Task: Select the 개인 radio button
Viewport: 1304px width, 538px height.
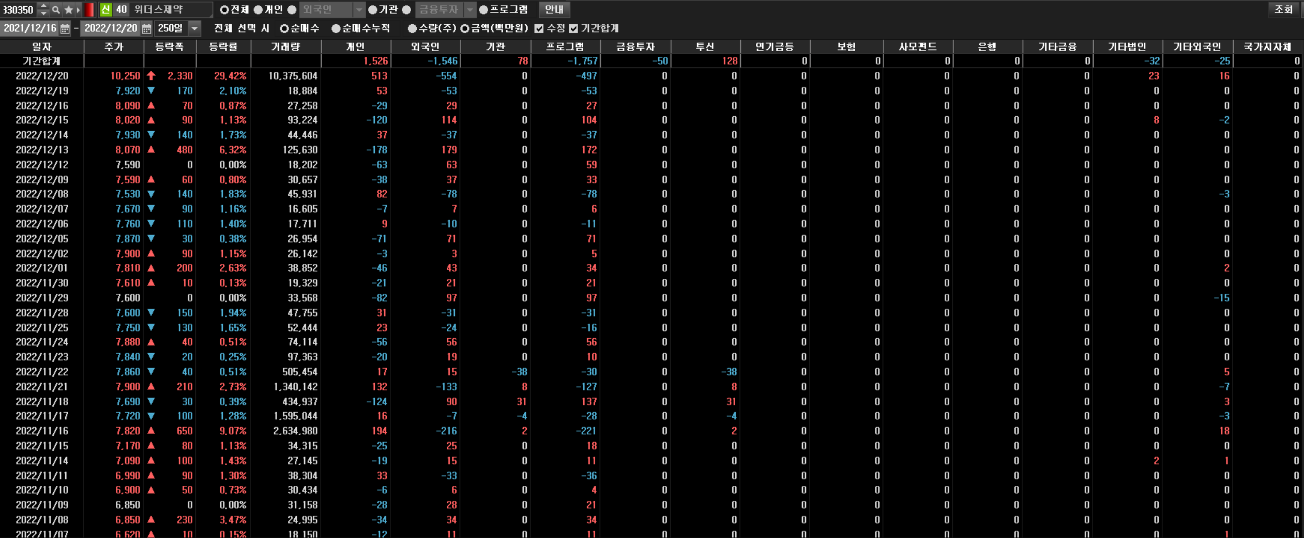Action: pyautogui.click(x=258, y=10)
